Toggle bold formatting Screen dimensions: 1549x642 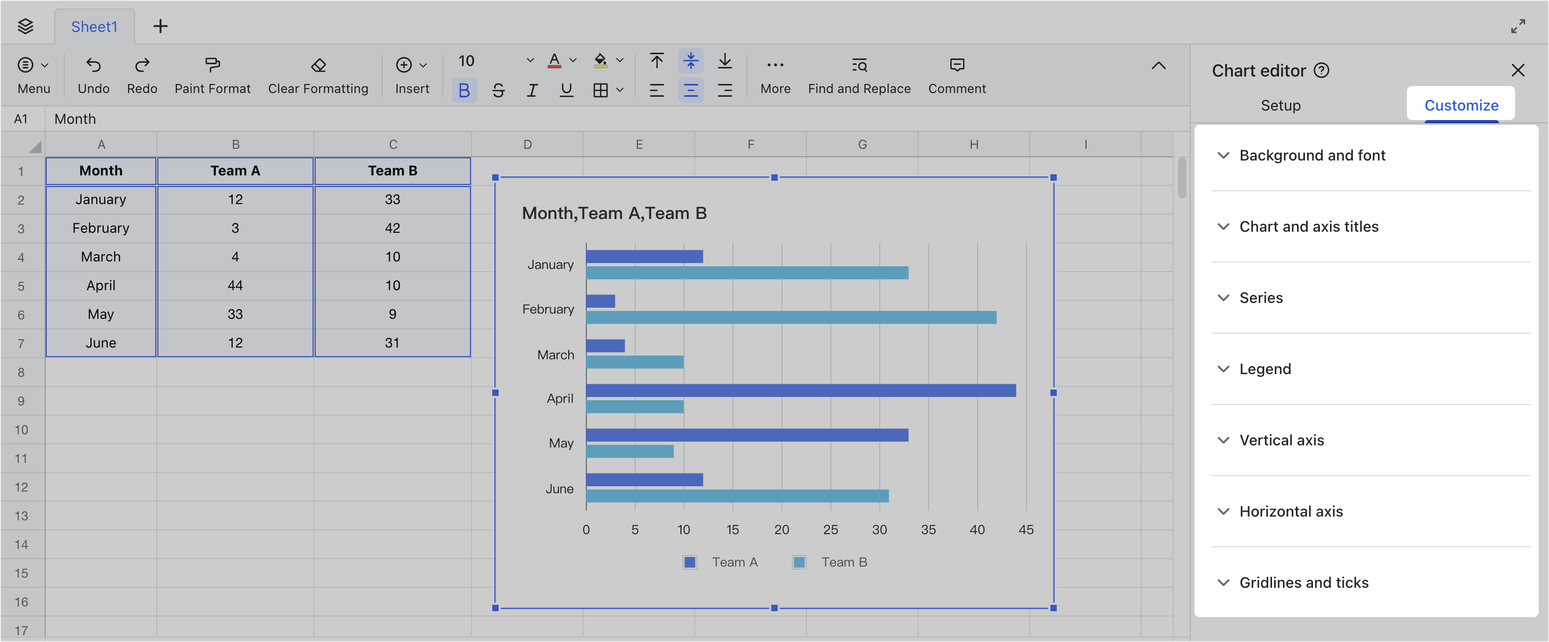point(464,90)
